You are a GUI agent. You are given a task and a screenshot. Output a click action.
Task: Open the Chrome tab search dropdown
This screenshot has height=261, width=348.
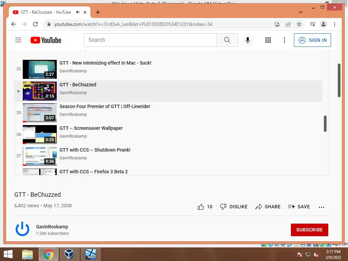[301, 12]
